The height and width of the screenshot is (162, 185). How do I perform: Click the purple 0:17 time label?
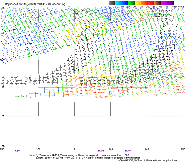tap(17, 151)
